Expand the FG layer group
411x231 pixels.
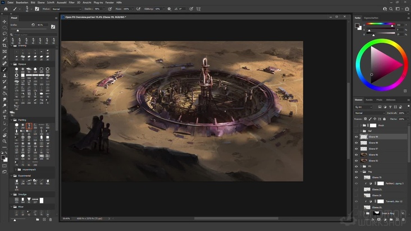(x=361, y=167)
